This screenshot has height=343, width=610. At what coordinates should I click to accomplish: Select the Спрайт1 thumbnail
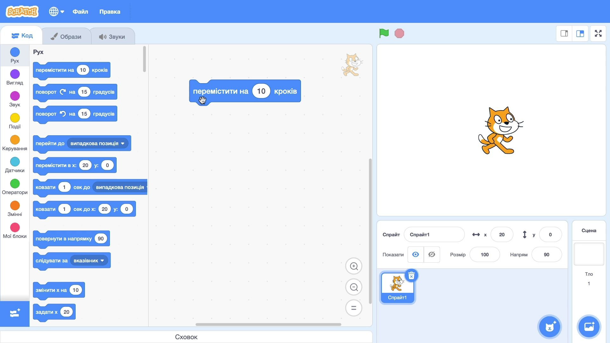(397, 287)
